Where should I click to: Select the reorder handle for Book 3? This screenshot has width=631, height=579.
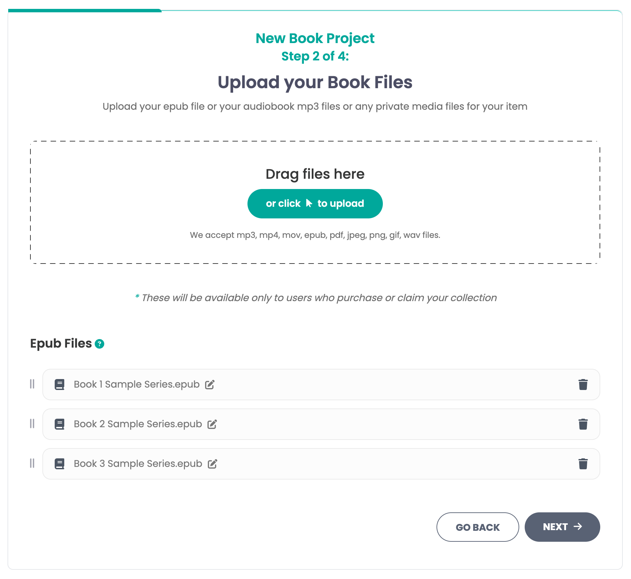[x=32, y=463]
